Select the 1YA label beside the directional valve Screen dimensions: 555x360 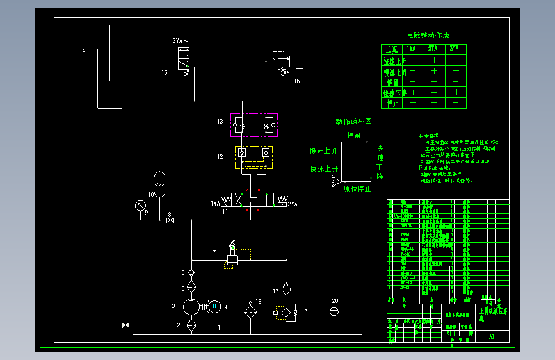point(215,204)
